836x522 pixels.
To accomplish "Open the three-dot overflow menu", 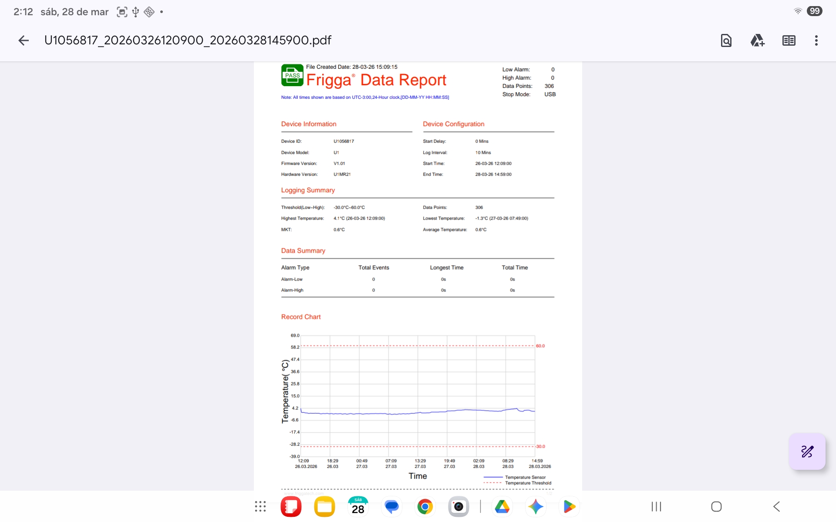I will coord(816,40).
